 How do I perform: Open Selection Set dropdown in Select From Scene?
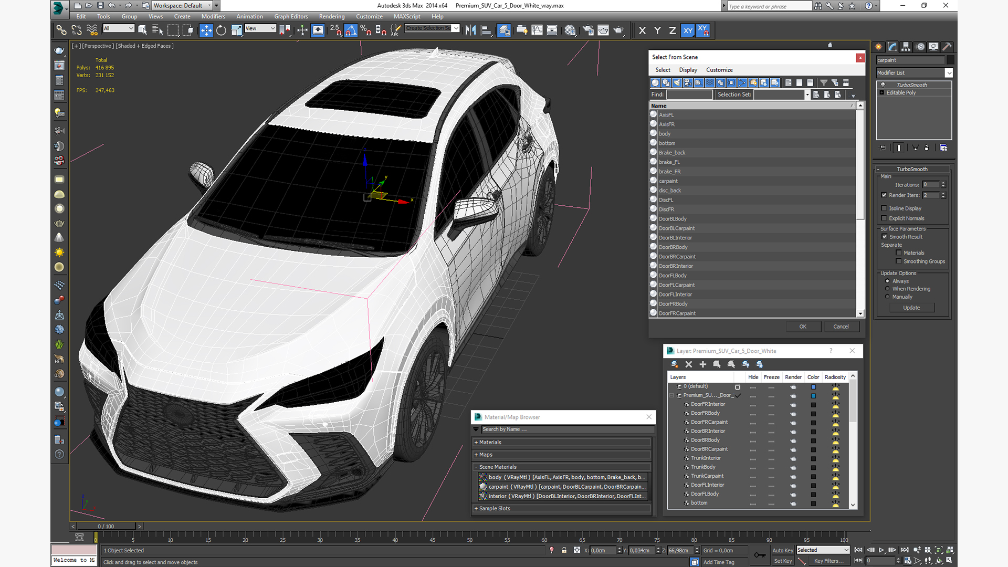pos(807,94)
